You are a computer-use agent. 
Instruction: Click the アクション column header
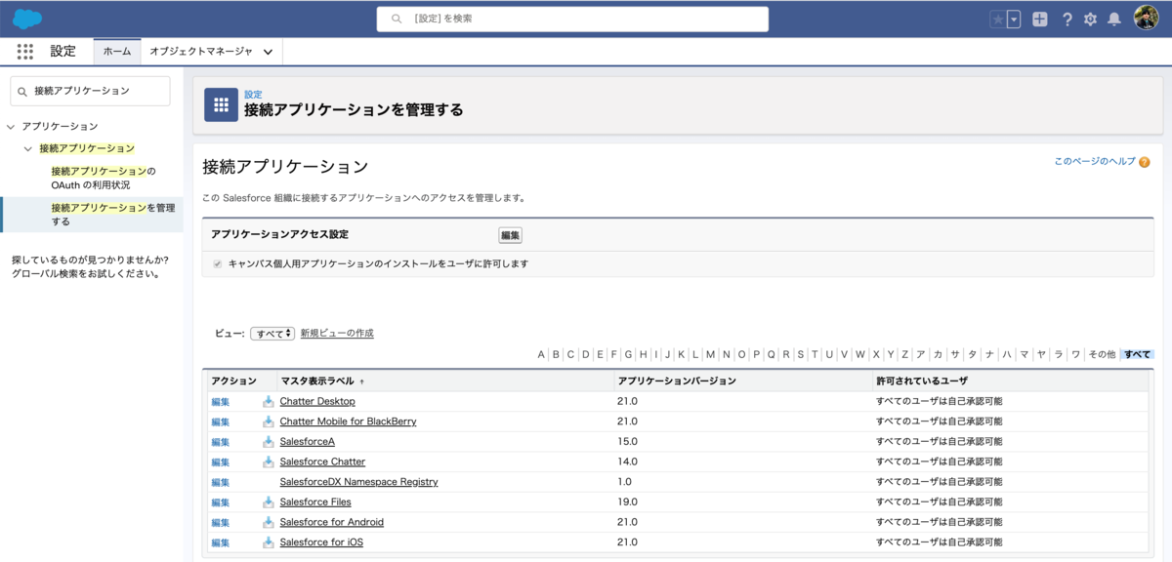click(x=232, y=381)
